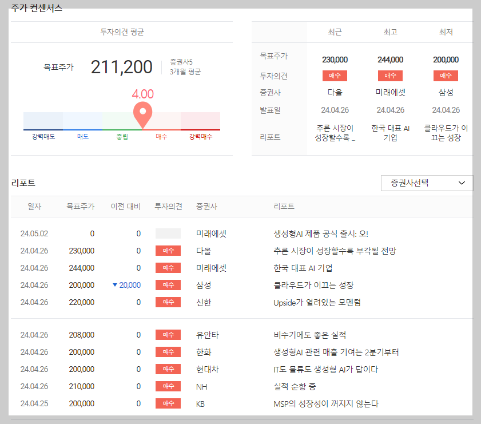
Task: Click the 이전 대비 column header
Action: coord(125,207)
